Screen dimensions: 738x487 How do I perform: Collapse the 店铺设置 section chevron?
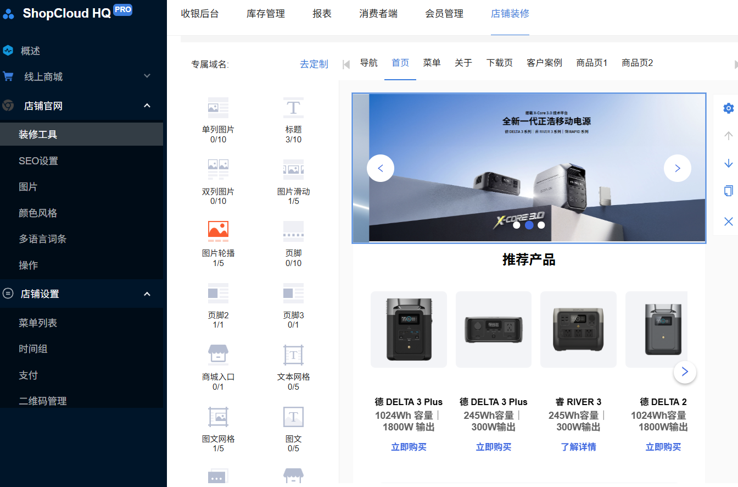tap(147, 294)
